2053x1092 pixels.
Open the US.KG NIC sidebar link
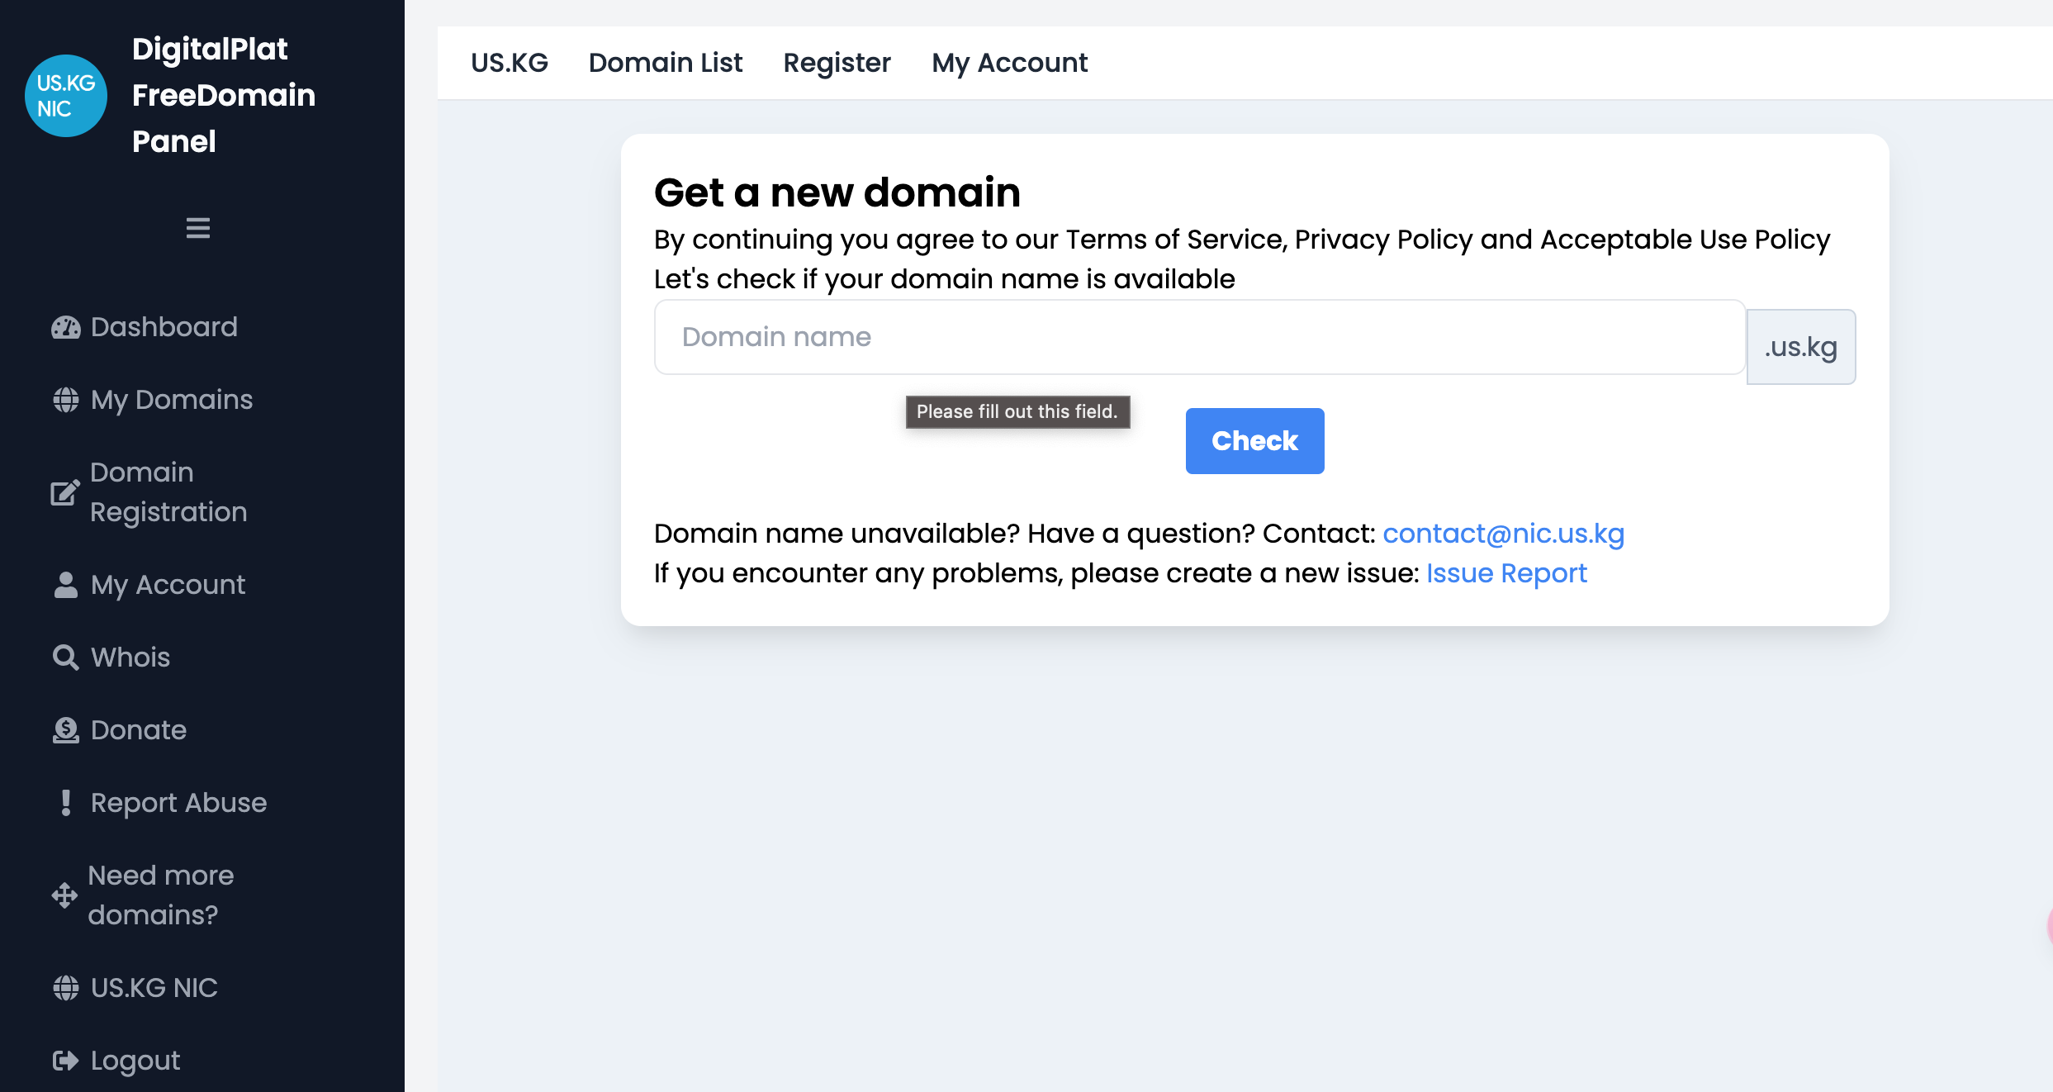tap(154, 988)
